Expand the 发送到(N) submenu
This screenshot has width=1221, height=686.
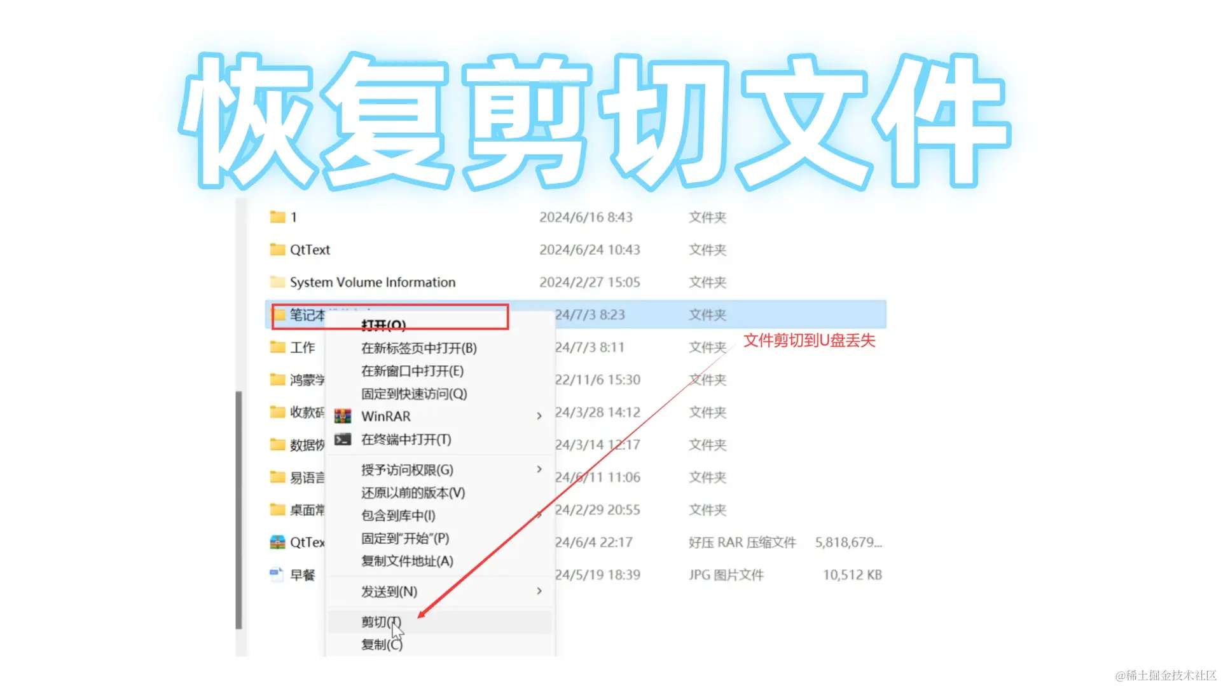point(539,591)
